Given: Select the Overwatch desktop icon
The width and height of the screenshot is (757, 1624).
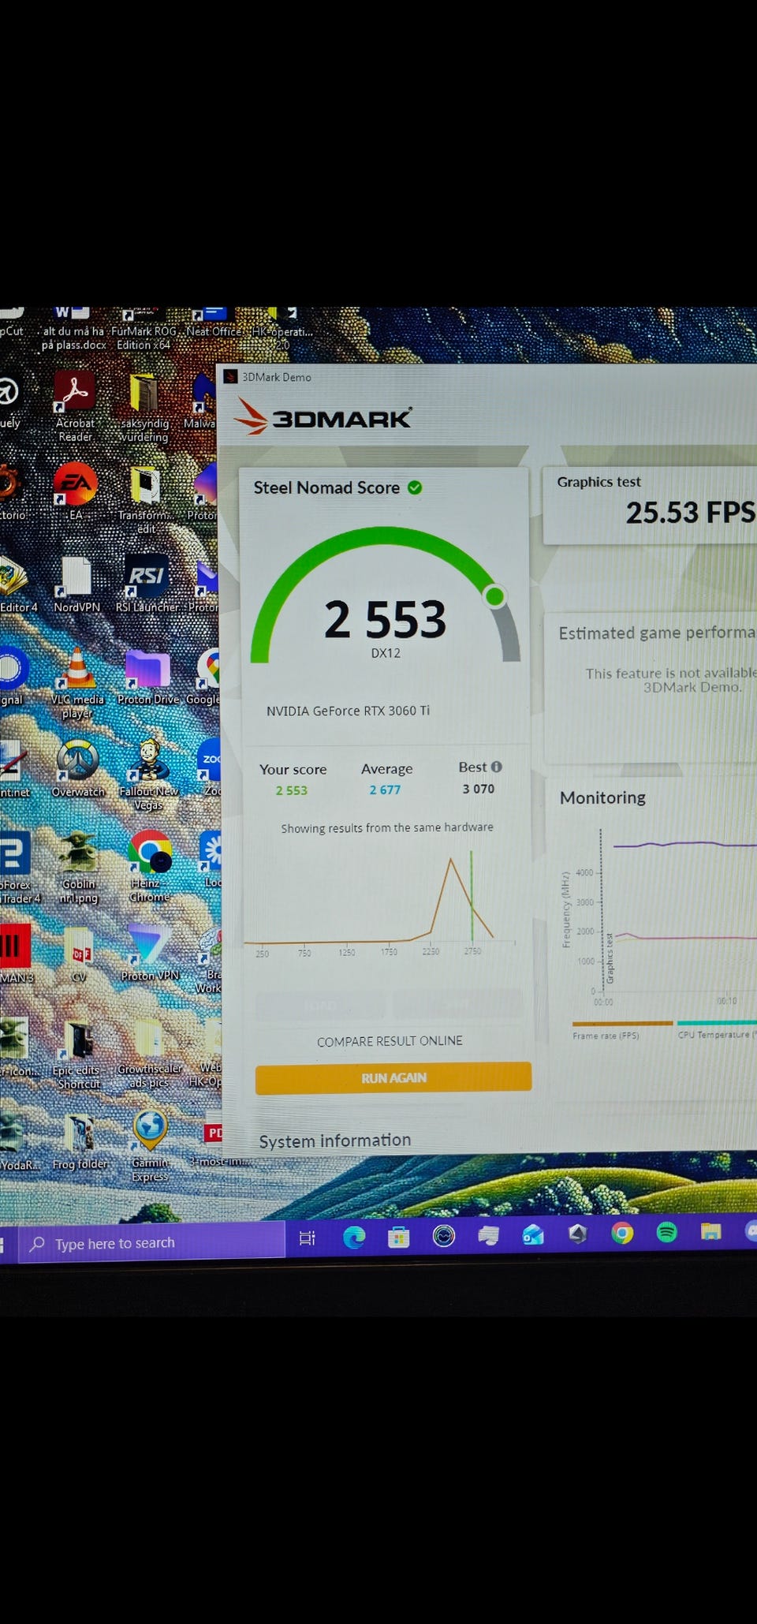Looking at the screenshot, I should tap(77, 768).
